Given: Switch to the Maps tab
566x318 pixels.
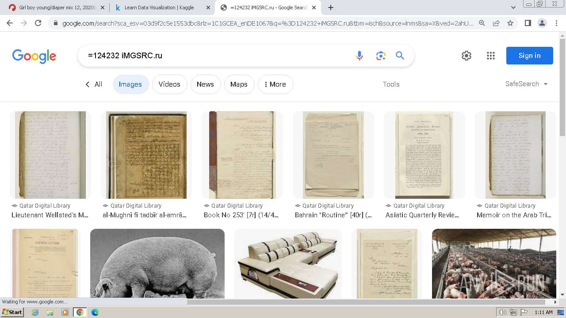Looking at the screenshot, I should click(239, 84).
